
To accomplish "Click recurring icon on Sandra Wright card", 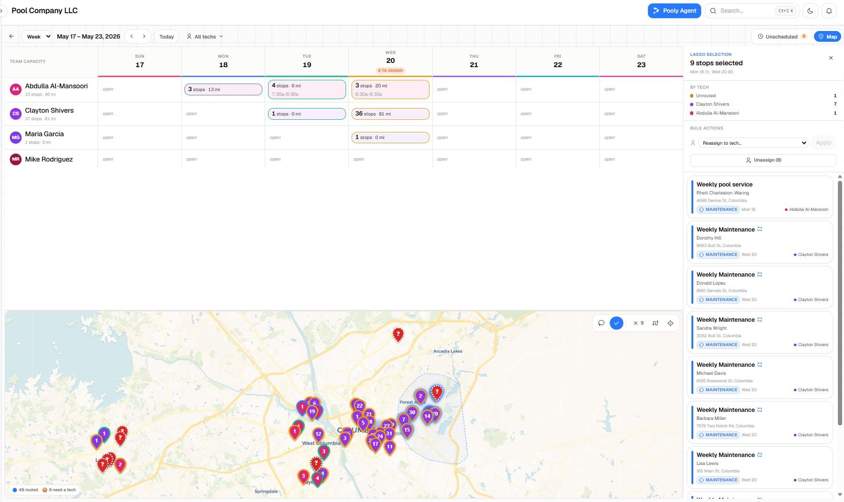I will coord(760,319).
